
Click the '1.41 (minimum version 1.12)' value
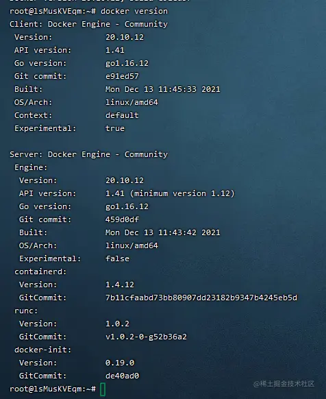170,193
